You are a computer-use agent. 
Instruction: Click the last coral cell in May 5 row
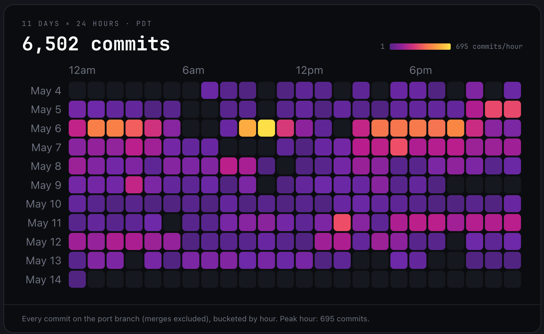(x=512, y=109)
